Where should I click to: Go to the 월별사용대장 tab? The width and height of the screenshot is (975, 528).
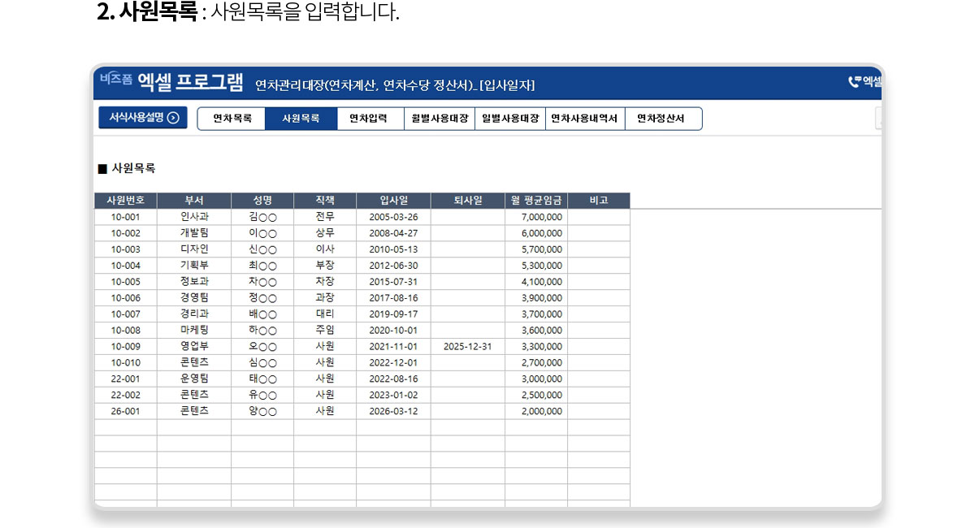[440, 119]
